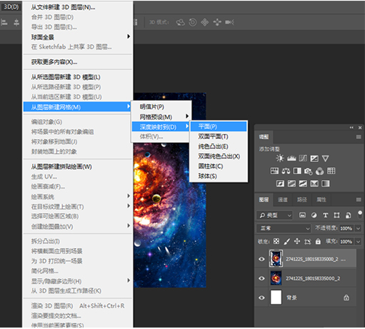Click 从文件新建 3D 图层(N)...

[78, 7]
